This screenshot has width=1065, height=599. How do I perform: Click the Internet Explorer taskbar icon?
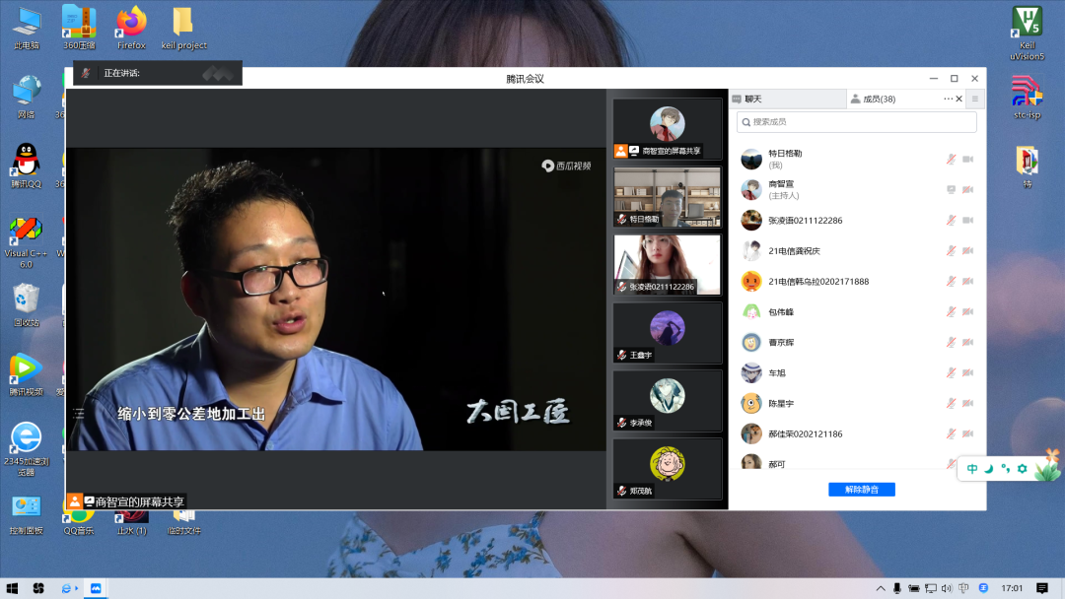pyautogui.click(x=67, y=588)
